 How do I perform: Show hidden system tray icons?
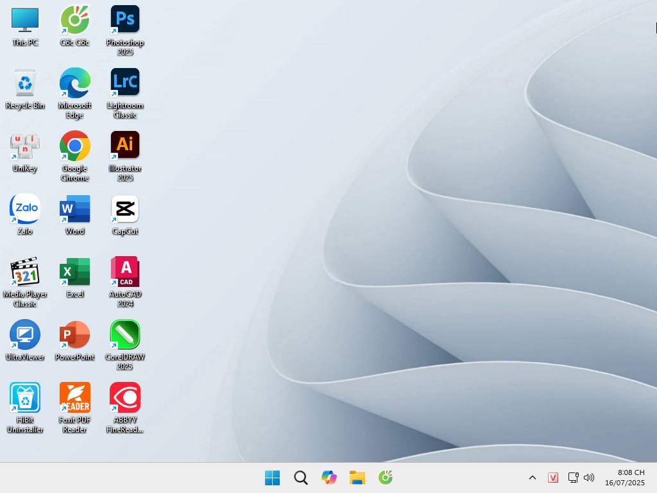(533, 478)
